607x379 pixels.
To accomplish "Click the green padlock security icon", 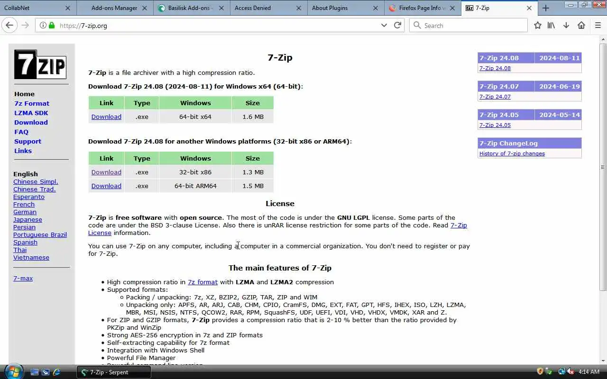I will pyautogui.click(x=52, y=26).
